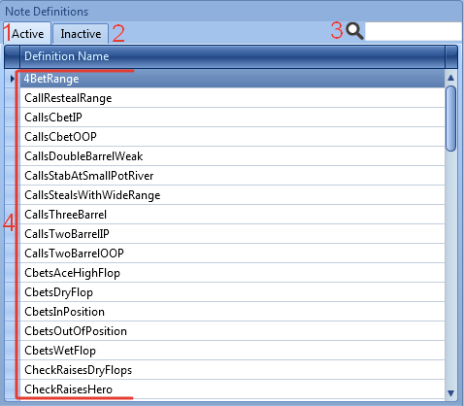Image resolution: width=464 pixels, height=406 pixels.
Task: Select the CbetsInPosition definition
Action: [232, 312]
